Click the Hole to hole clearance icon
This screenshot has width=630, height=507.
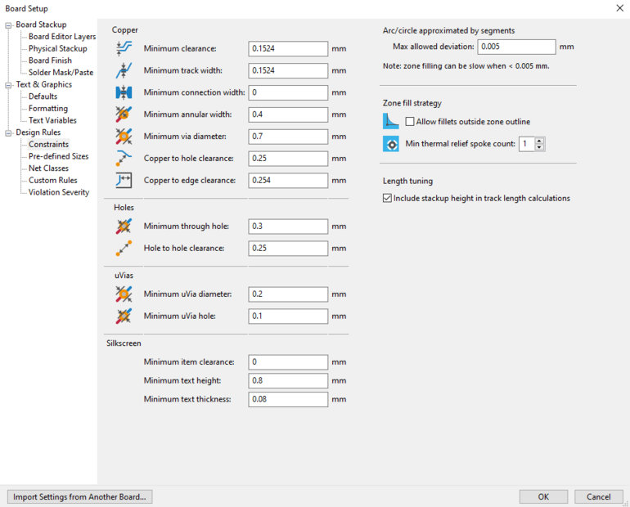pyautogui.click(x=124, y=248)
